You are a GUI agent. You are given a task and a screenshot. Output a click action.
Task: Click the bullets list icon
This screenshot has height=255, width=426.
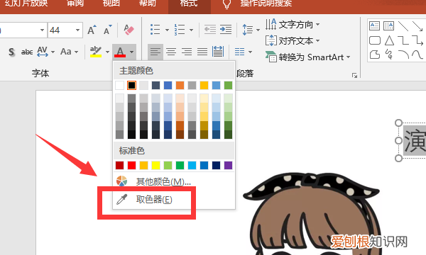(x=155, y=30)
